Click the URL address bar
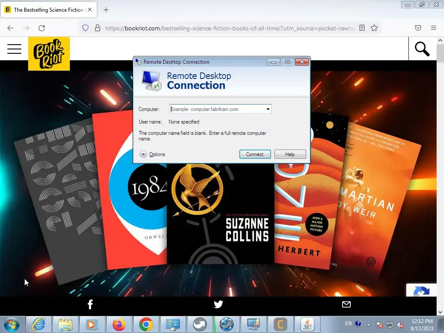 tap(229, 28)
